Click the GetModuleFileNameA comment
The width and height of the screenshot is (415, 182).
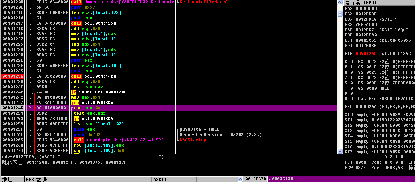coord(204,2)
